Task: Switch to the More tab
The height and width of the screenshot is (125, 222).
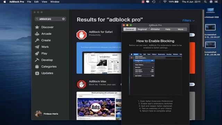Action: click(x=180, y=29)
